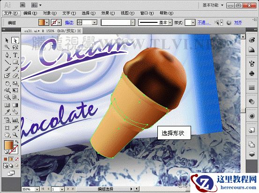Image resolution: width=259 pixels, height=193 pixels.
Task: Reset default fill and stroke
Action: click(x=6, y=152)
